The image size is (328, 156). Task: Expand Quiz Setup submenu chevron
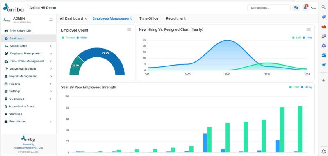tap(51, 99)
